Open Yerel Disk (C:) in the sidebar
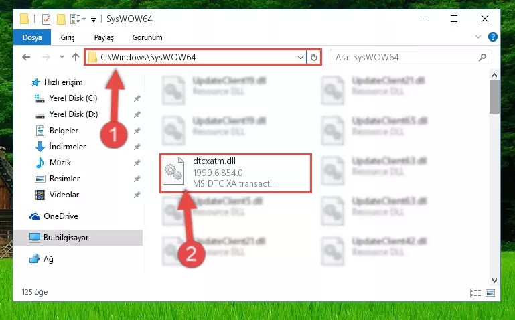The image size is (515, 320). (x=73, y=98)
